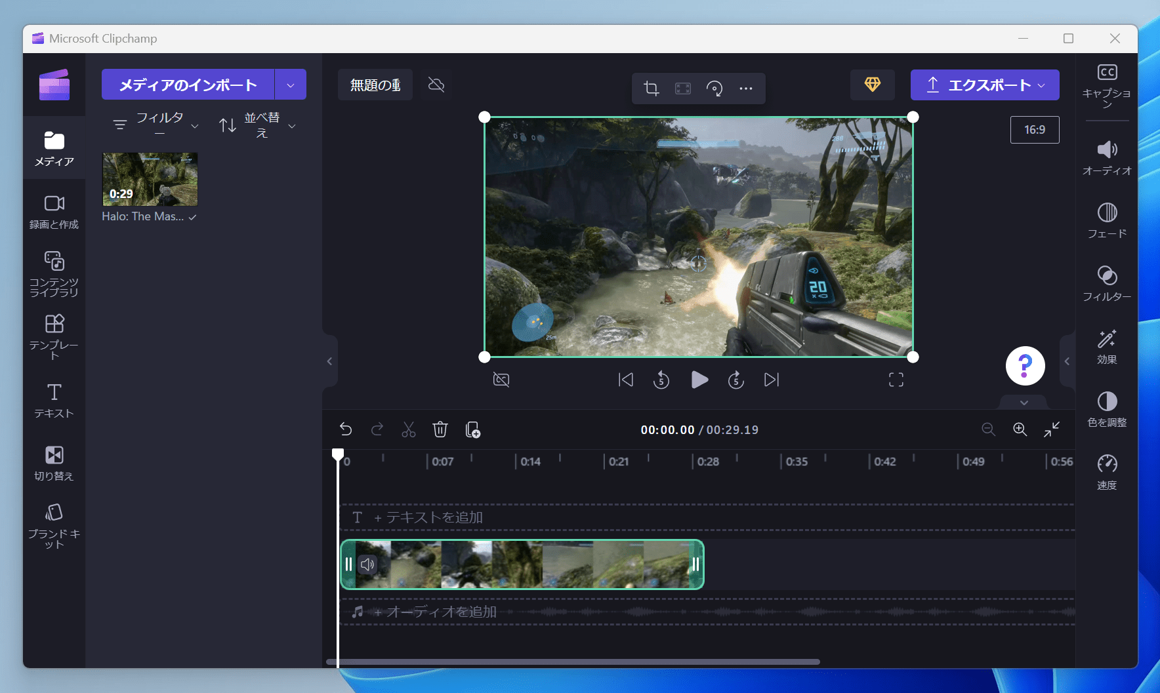
Task: Click the 0:14 mark on timeline ruler
Action: click(x=530, y=462)
